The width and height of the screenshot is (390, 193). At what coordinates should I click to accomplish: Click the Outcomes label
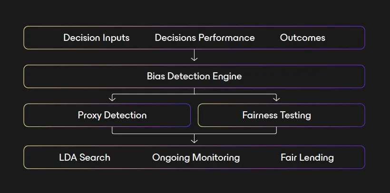(302, 38)
